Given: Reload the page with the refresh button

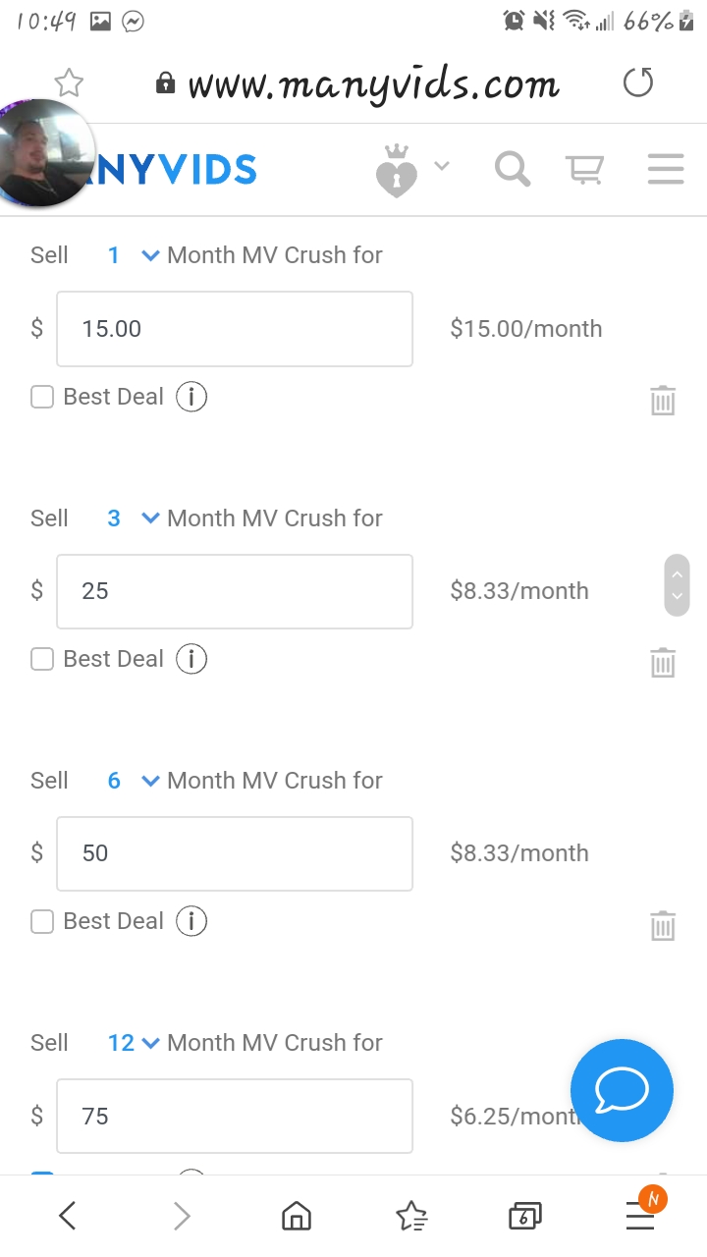Looking at the screenshot, I should coord(638,83).
